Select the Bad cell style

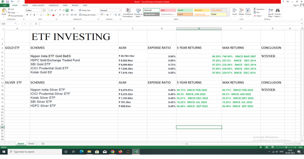(x=168, y=10)
